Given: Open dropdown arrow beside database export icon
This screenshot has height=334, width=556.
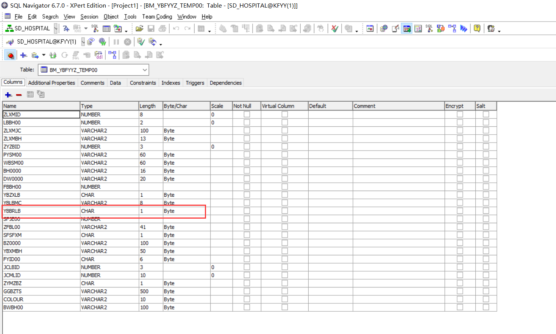Looking at the screenshot, I should [44, 55].
